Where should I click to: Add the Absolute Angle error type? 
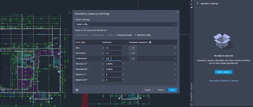[124, 35]
